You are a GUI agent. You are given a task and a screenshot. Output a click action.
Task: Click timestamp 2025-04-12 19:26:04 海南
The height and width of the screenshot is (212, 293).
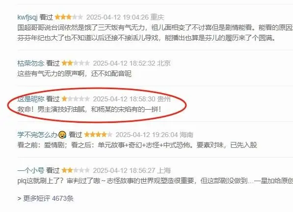tap(155, 135)
